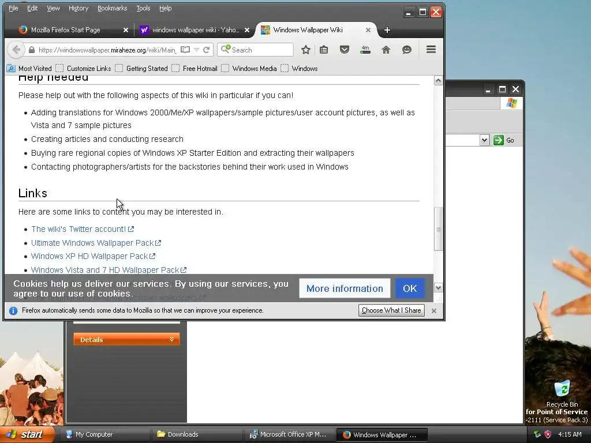
Task: Go back with the Firefox back arrow
Action: coord(16,50)
